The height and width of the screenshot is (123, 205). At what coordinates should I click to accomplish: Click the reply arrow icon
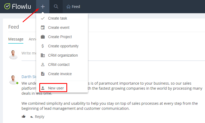click(32, 117)
